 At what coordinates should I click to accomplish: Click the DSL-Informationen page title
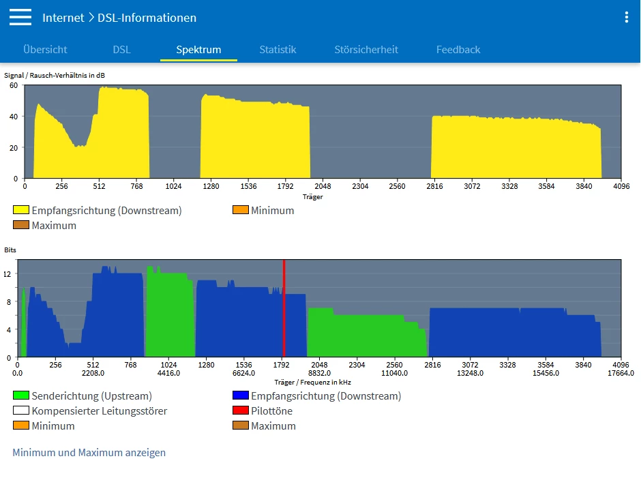(x=147, y=18)
